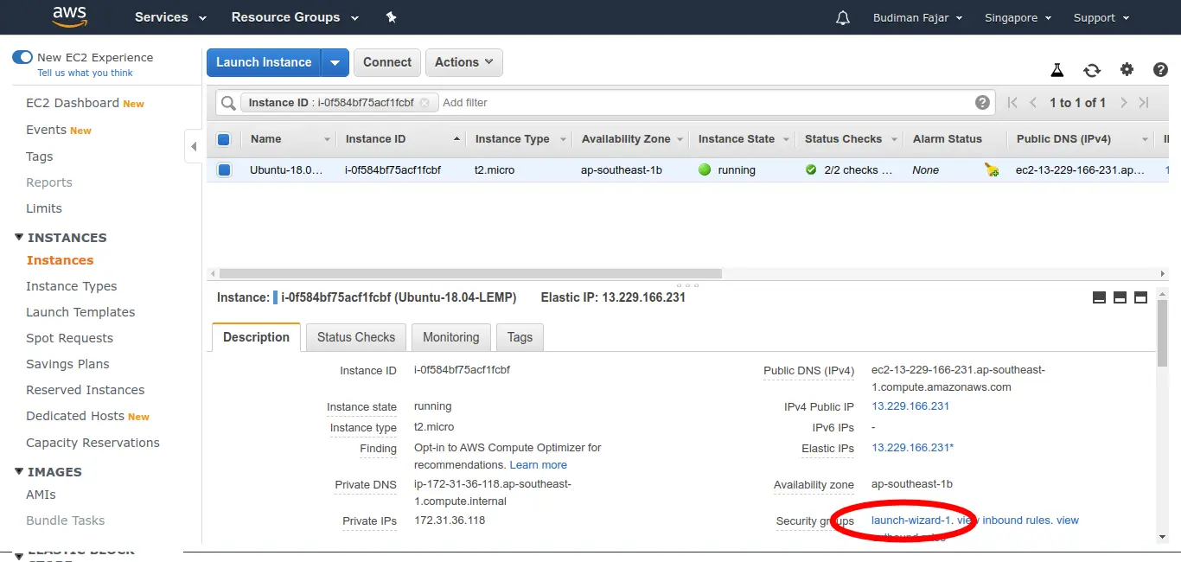Screen dimensions: 1181x562
Task: Open the Budiman Fajar account menu
Action: click(x=917, y=17)
